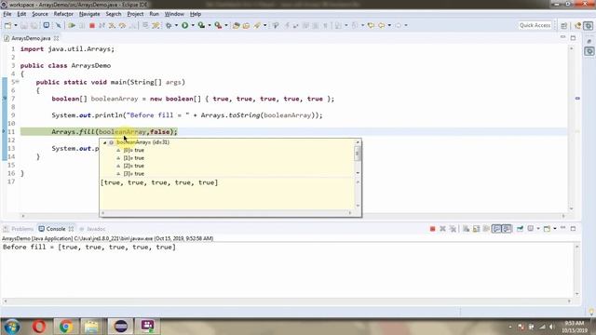Open the Display Selected Console dropdown
The width and height of the screenshot is (596, 335).
click(x=538, y=229)
